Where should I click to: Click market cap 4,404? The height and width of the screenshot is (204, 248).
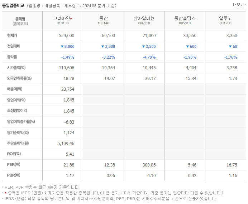coord(191,68)
